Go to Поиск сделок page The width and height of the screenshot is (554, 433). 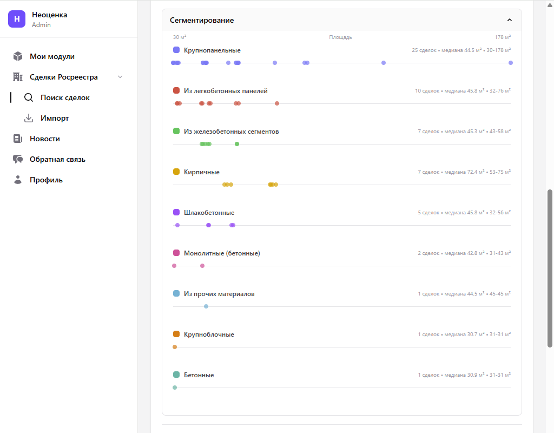click(x=65, y=97)
